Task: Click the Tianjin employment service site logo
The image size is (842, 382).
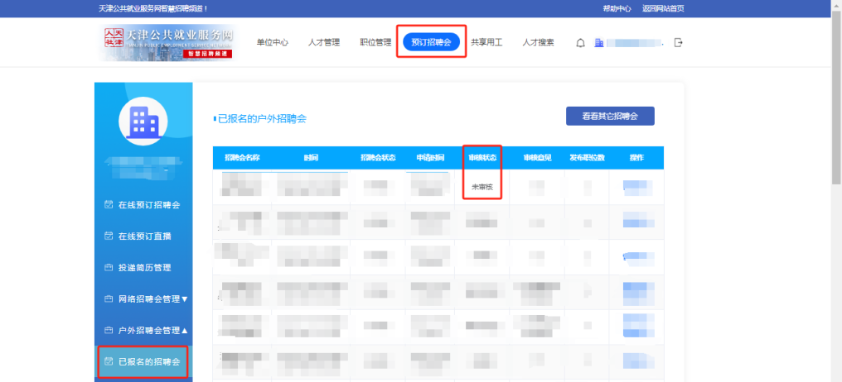Action: [x=167, y=43]
